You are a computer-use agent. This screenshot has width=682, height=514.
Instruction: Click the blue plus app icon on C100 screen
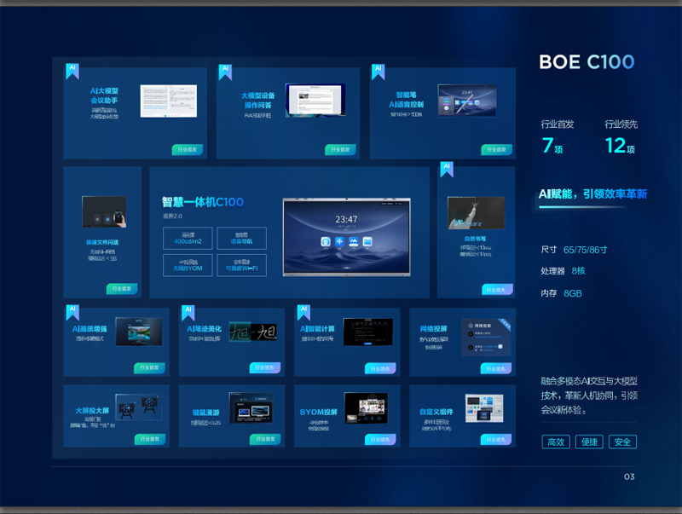click(x=339, y=242)
